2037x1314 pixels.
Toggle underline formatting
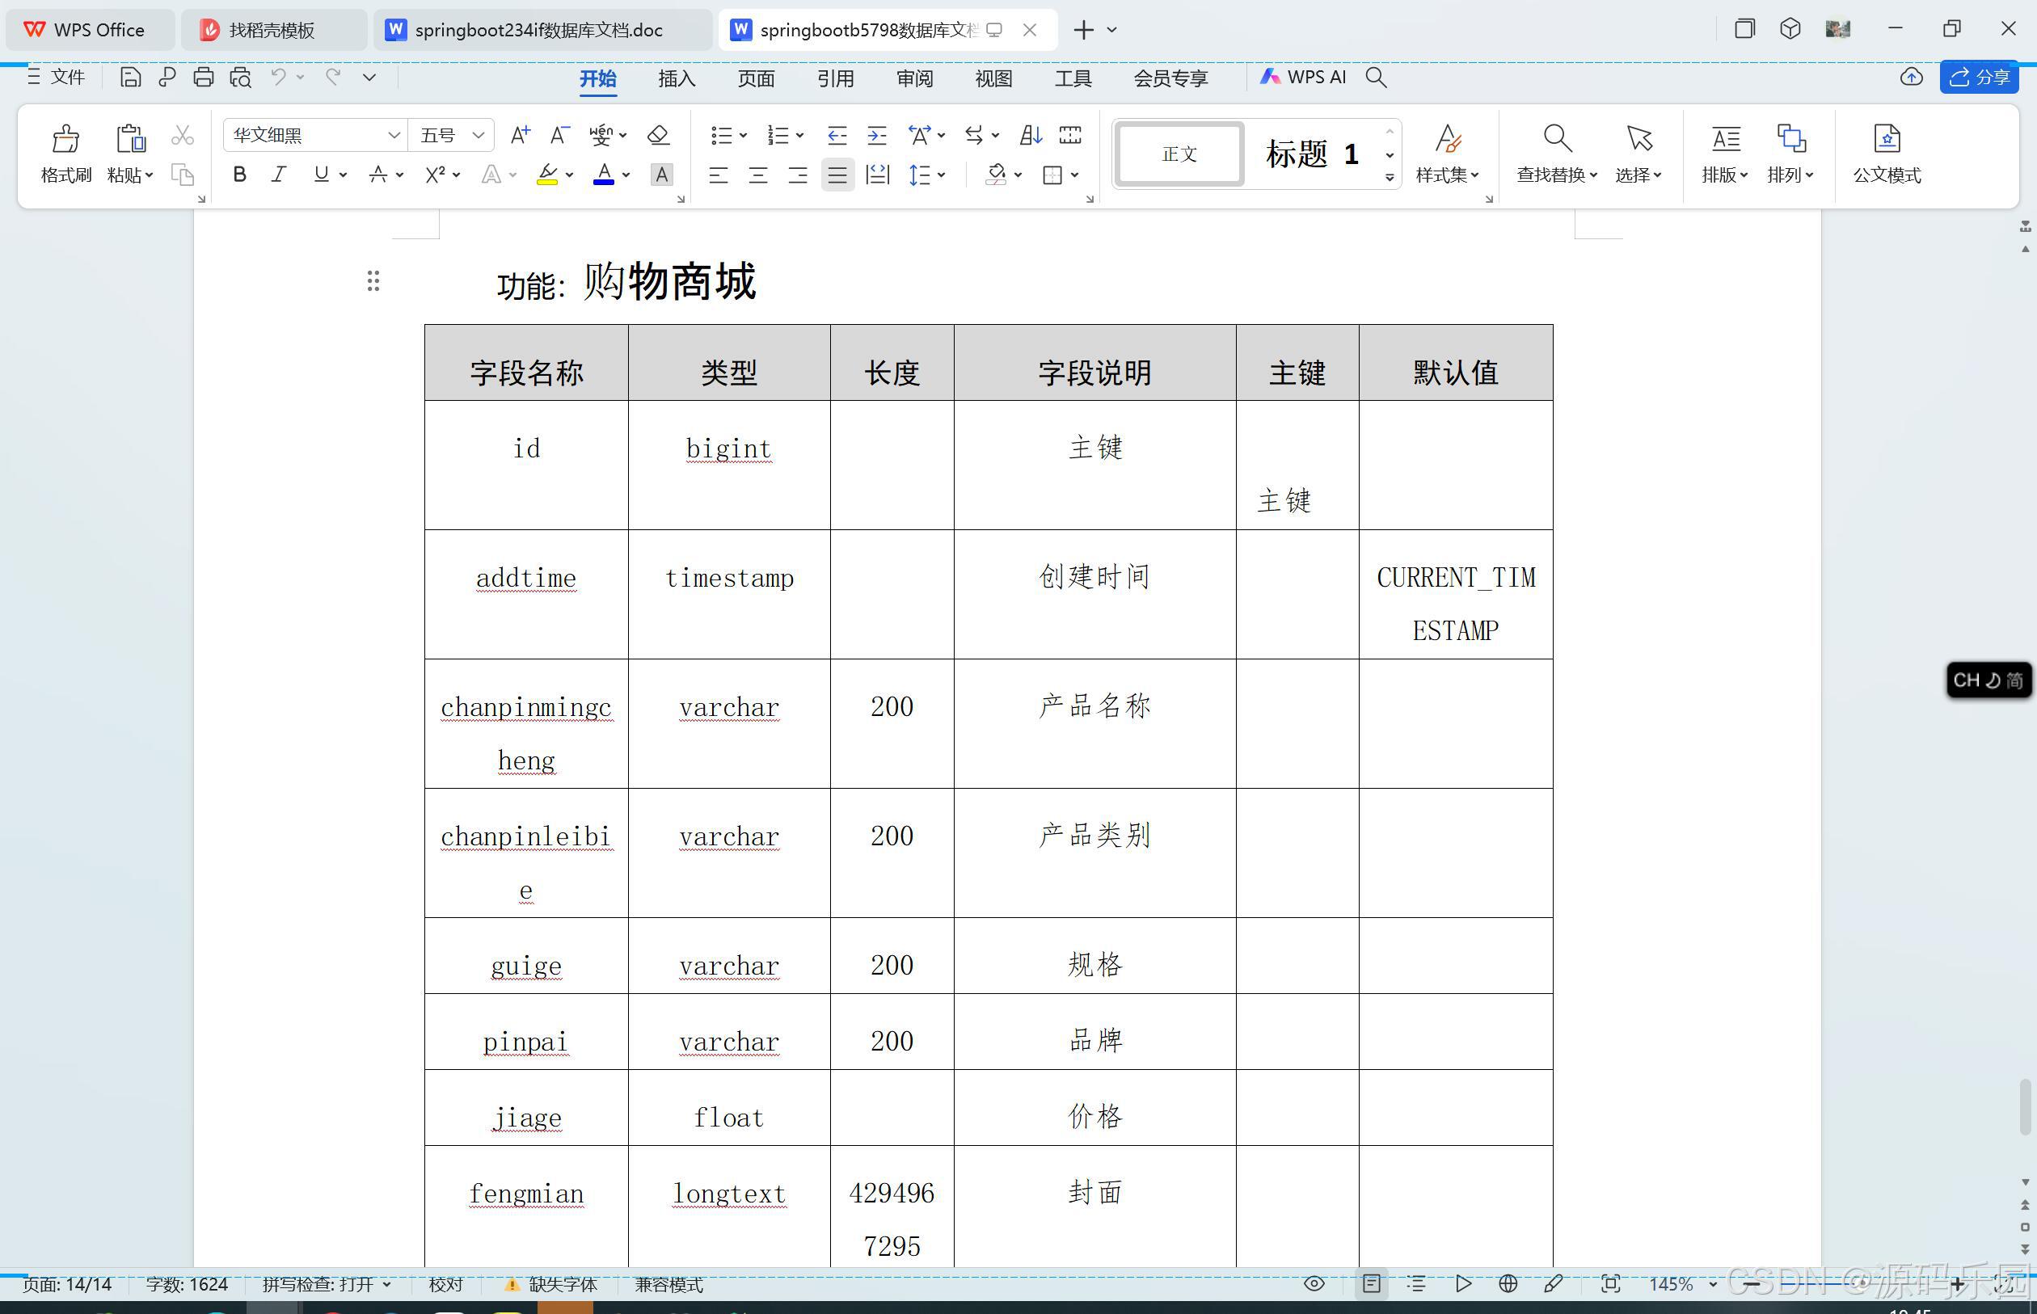(x=319, y=175)
